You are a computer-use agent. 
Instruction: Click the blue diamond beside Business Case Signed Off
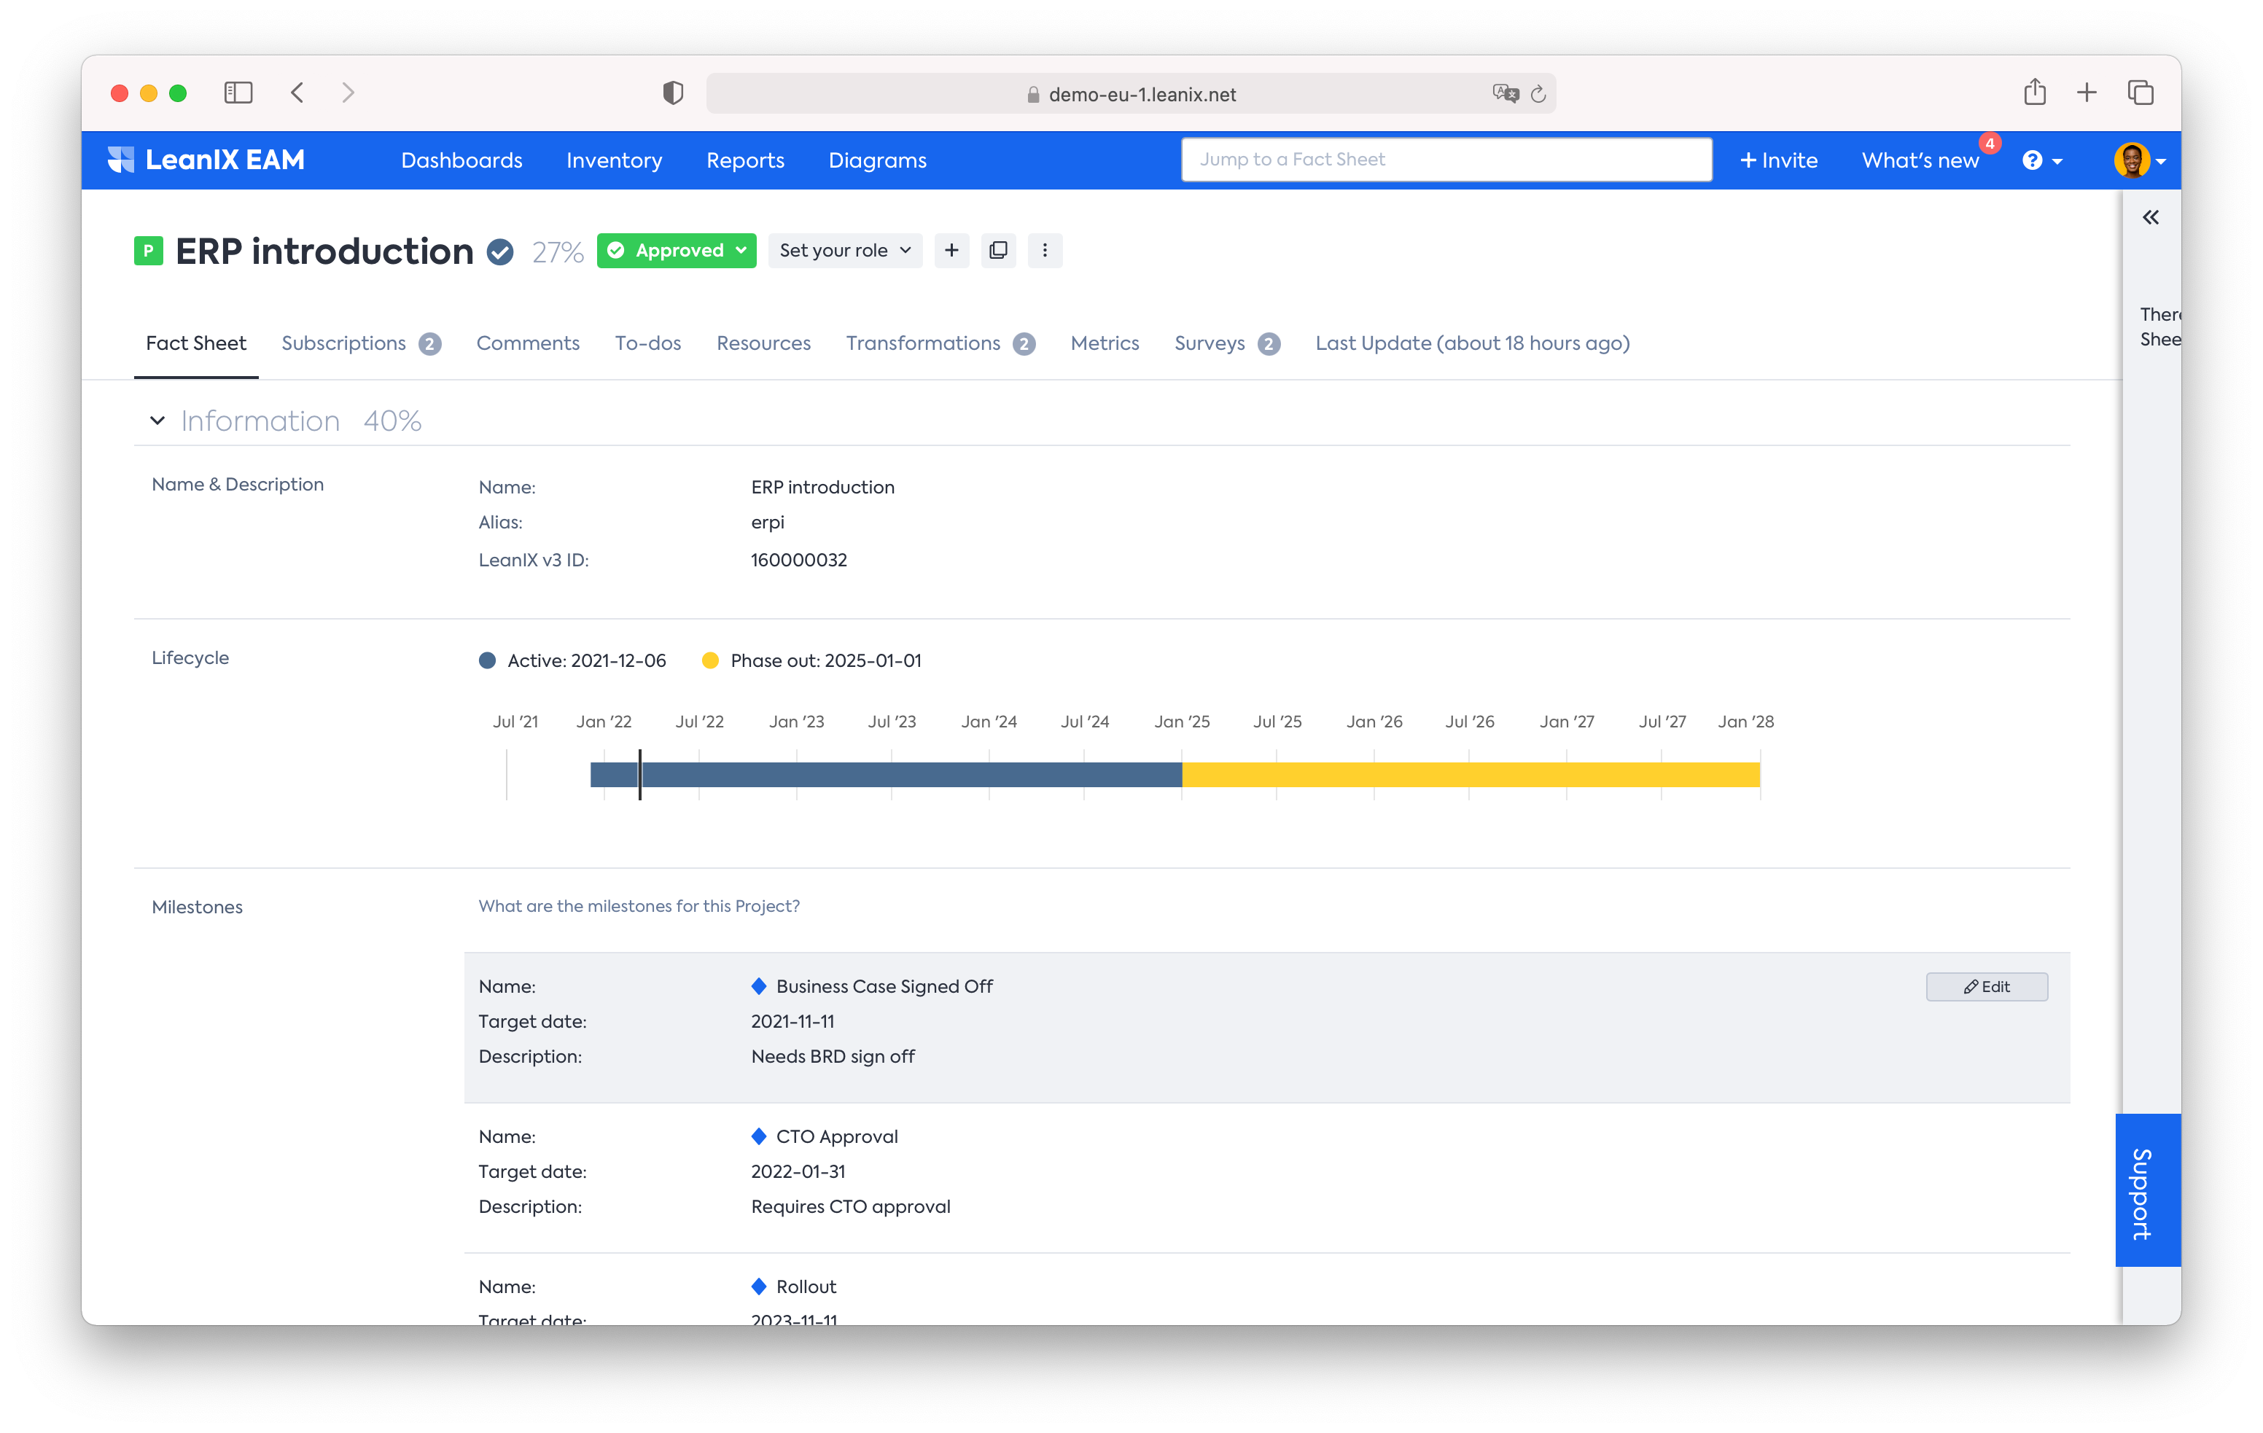click(758, 985)
